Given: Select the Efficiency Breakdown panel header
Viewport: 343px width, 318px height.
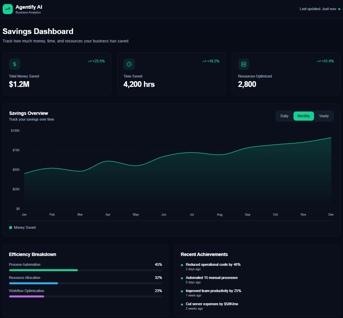Looking at the screenshot, I should [x=32, y=254].
